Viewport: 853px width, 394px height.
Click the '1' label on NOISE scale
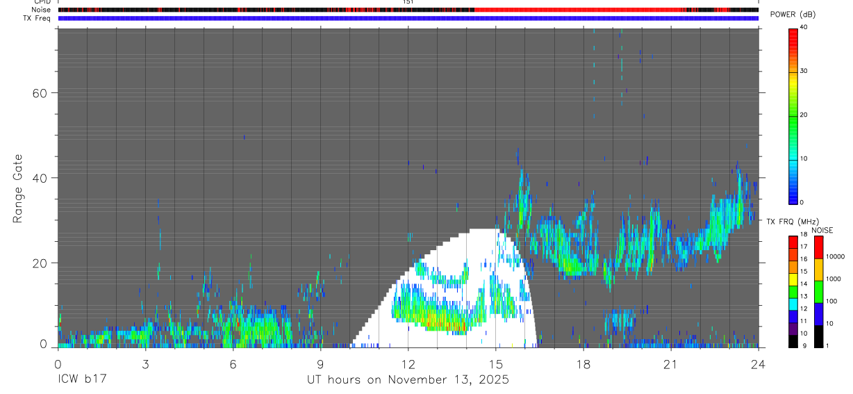[828, 345]
